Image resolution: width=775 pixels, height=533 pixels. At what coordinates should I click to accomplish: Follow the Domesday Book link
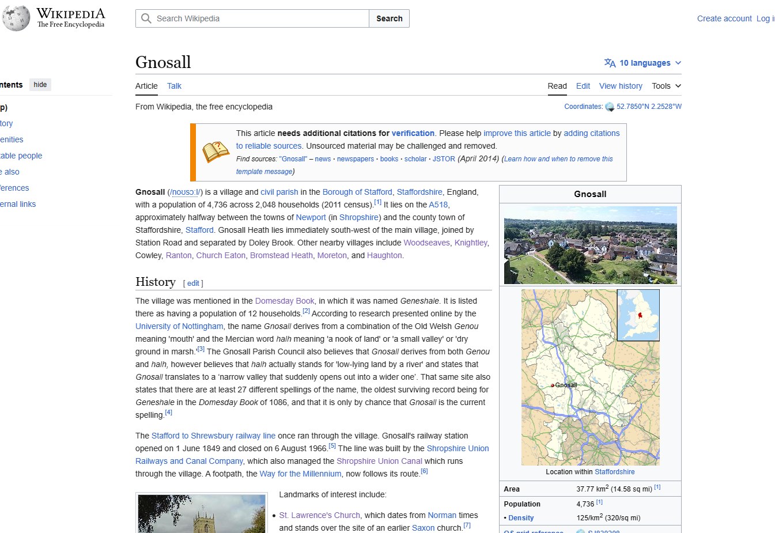pyautogui.click(x=284, y=301)
